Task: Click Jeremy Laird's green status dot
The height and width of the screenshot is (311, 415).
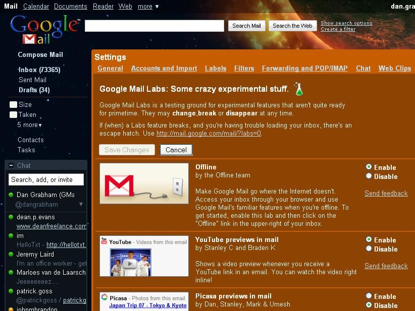Action: [11, 254]
